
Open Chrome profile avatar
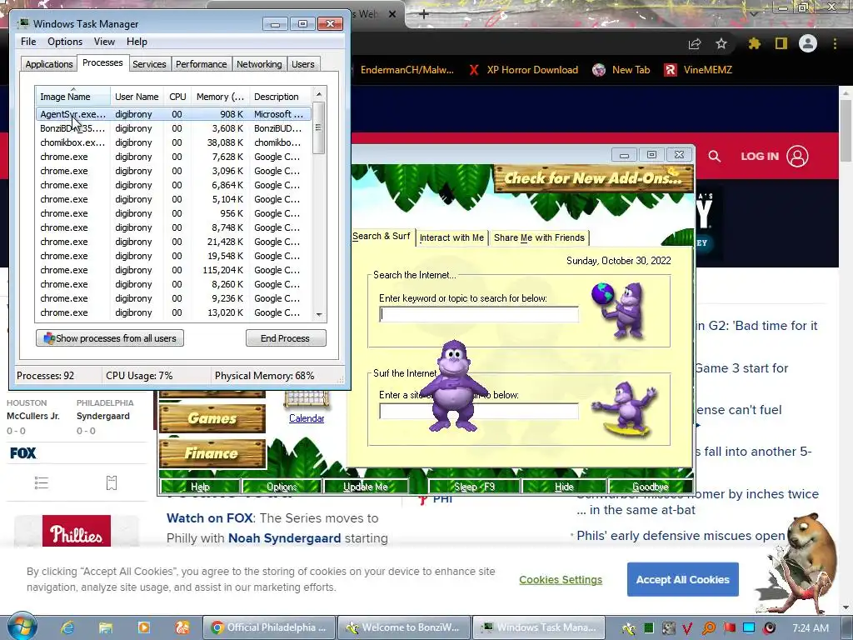pyautogui.click(x=808, y=43)
